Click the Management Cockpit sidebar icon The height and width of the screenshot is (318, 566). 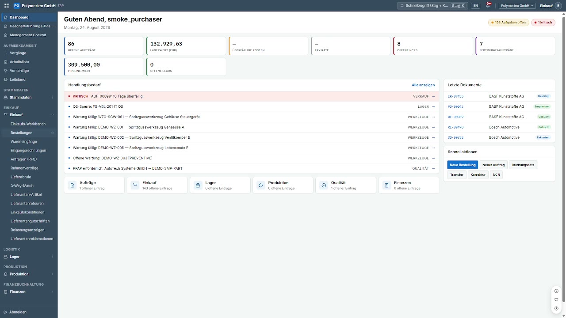tap(5, 35)
